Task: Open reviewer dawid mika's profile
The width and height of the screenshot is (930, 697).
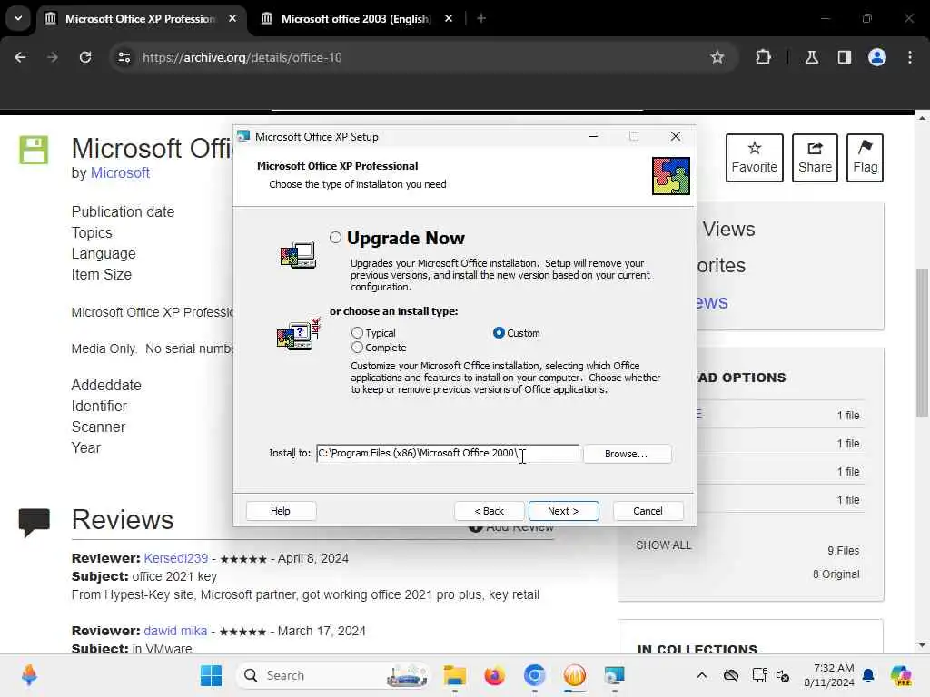Action: tap(175, 632)
